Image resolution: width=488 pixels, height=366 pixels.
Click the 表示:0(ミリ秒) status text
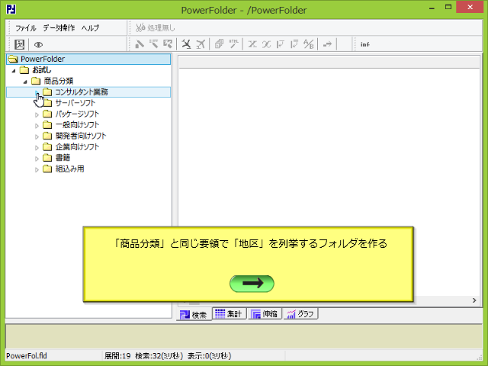pyautogui.click(x=209, y=356)
